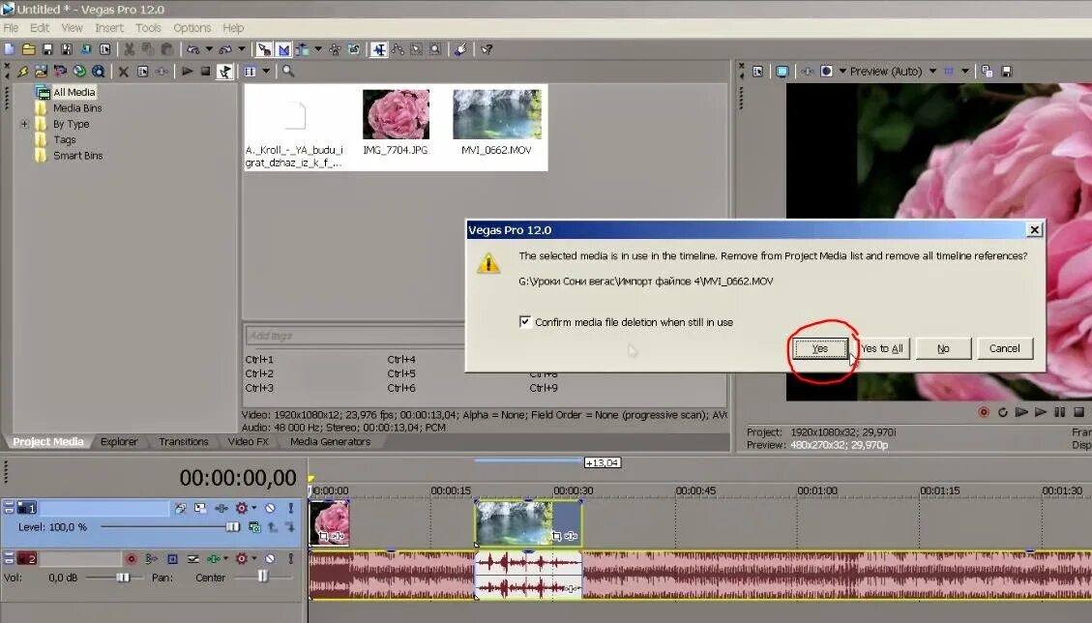Click Pause icon in preview transport
This screenshot has height=623, width=1092.
[x=1060, y=412]
